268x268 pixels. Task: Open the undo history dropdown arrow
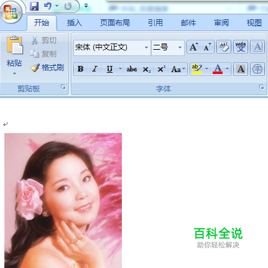click(x=57, y=6)
